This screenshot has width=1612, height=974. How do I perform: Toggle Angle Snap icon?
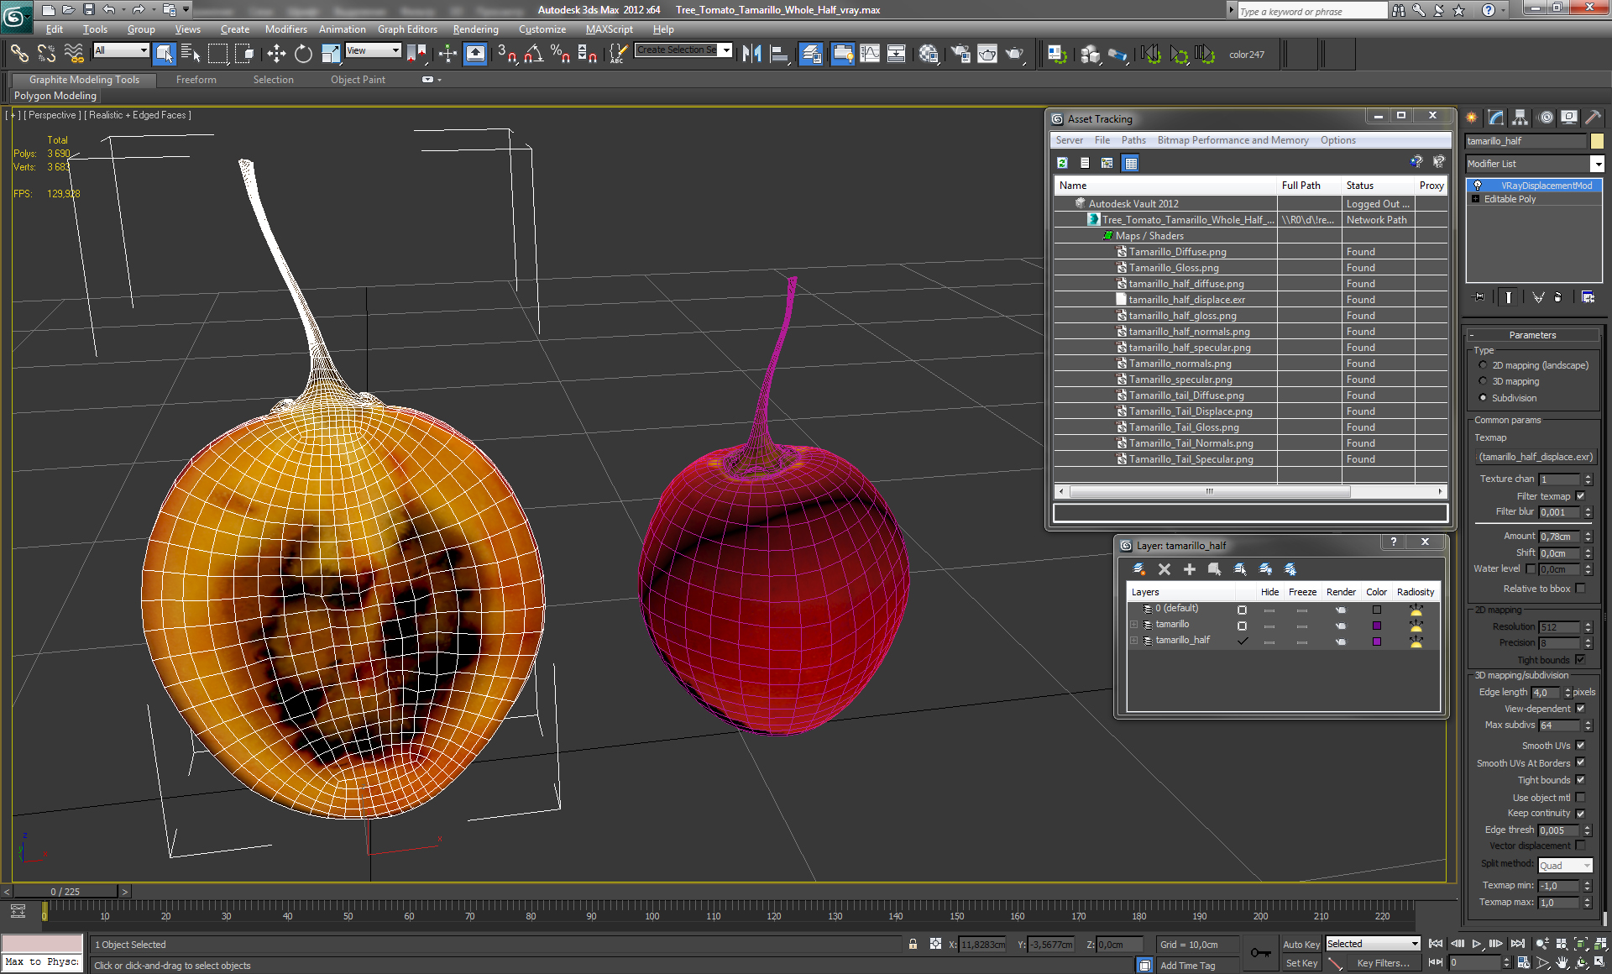point(533,54)
